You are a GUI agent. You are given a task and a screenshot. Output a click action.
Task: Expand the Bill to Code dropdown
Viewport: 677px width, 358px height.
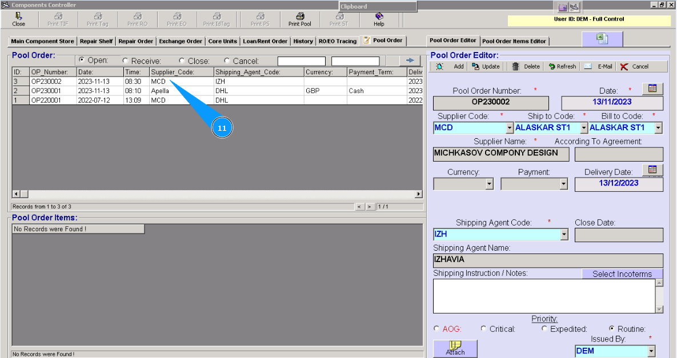659,128
